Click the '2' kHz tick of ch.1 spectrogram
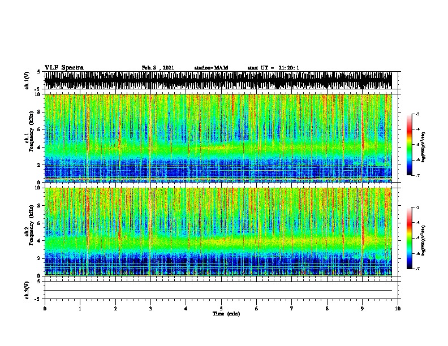 [40, 165]
